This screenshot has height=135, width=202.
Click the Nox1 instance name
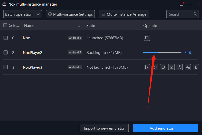pos(27,38)
